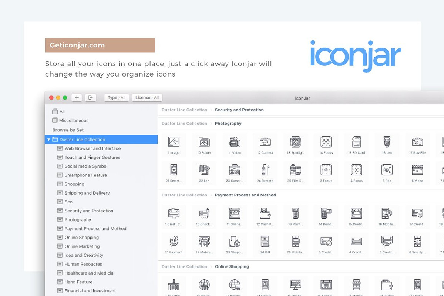Screen dimensions: 444x296
Task: Open the Shipping and Delivery set
Action: tap(83, 193)
